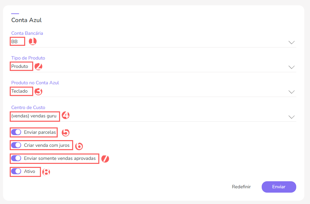
Task: Open the Centro de Custo dropdown arrow
Action: pyautogui.click(x=291, y=117)
